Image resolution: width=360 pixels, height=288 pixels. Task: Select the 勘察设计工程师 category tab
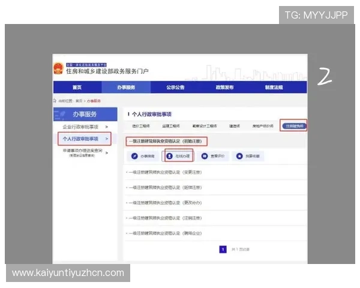(205, 126)
